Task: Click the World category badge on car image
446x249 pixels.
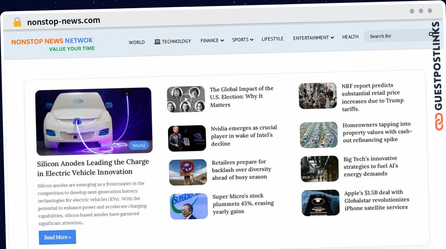Action: tap(139, 145)
